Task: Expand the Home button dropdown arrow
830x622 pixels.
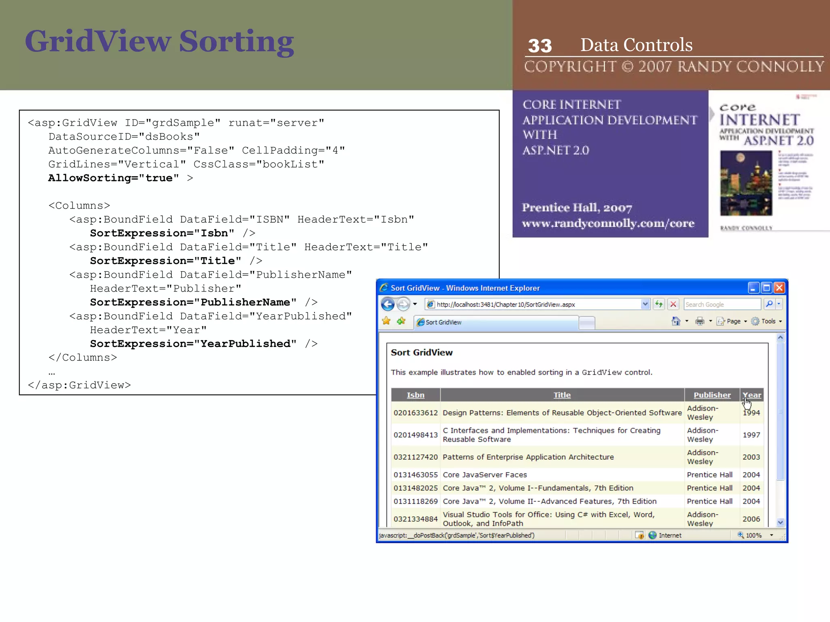Action: tap(687, 322)
